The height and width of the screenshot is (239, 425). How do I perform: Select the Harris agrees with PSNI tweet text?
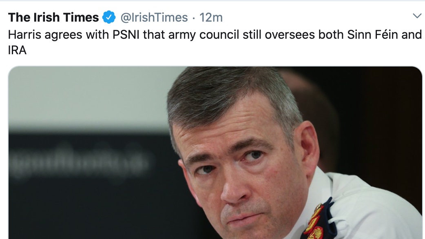(215, 42)
